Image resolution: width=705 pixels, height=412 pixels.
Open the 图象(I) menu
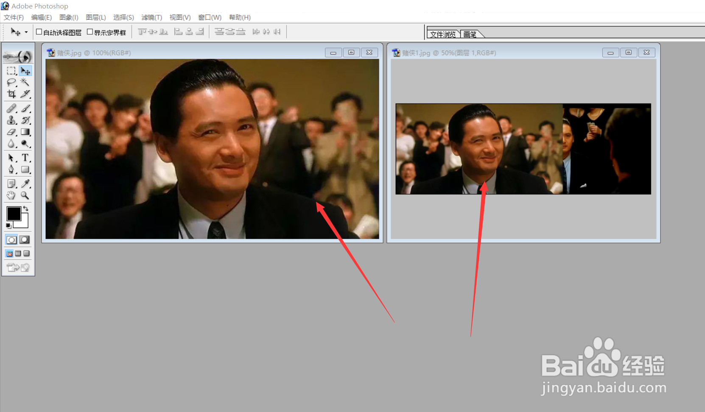(69, 17)
